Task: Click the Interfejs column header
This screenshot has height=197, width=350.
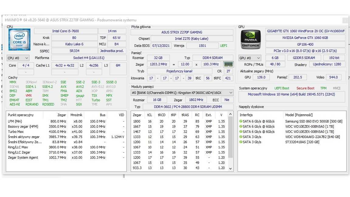Action: [246, 115]
